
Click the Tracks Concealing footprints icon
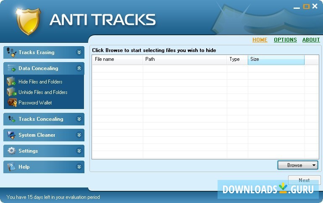click(11, 119)
